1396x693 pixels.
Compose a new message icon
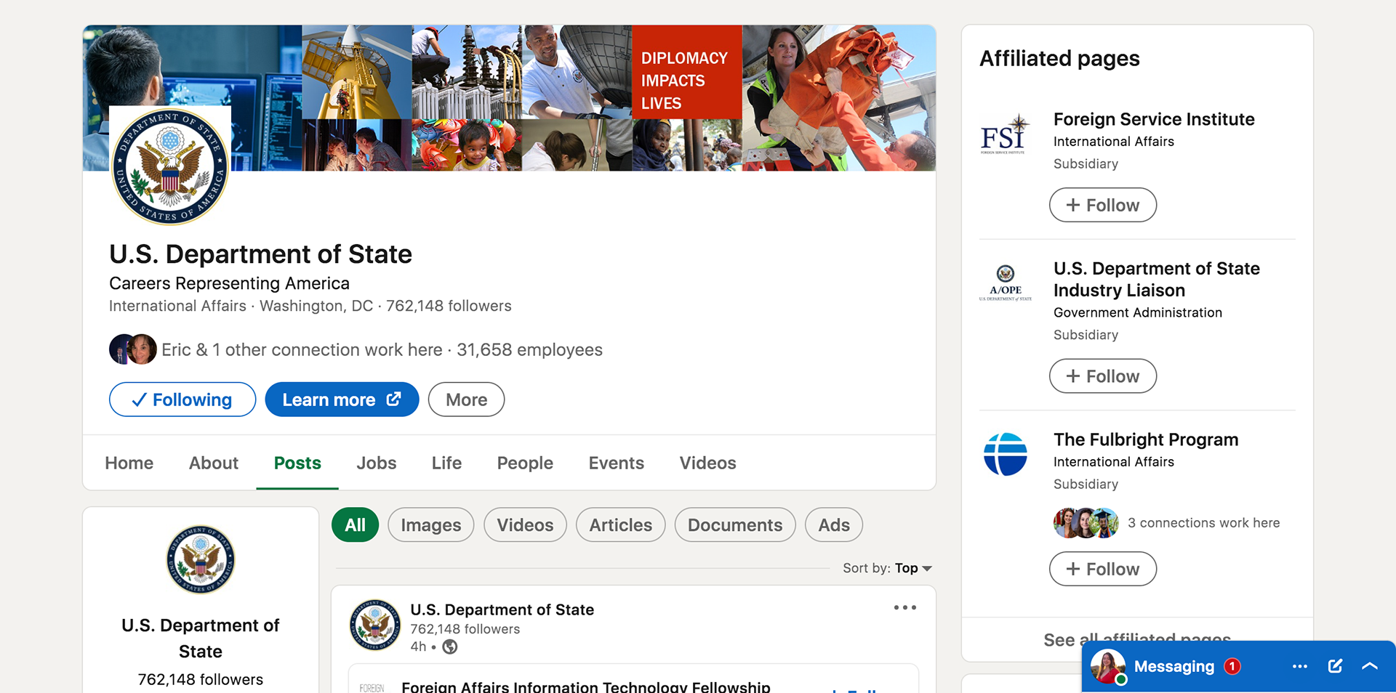tap(1335, 666)
